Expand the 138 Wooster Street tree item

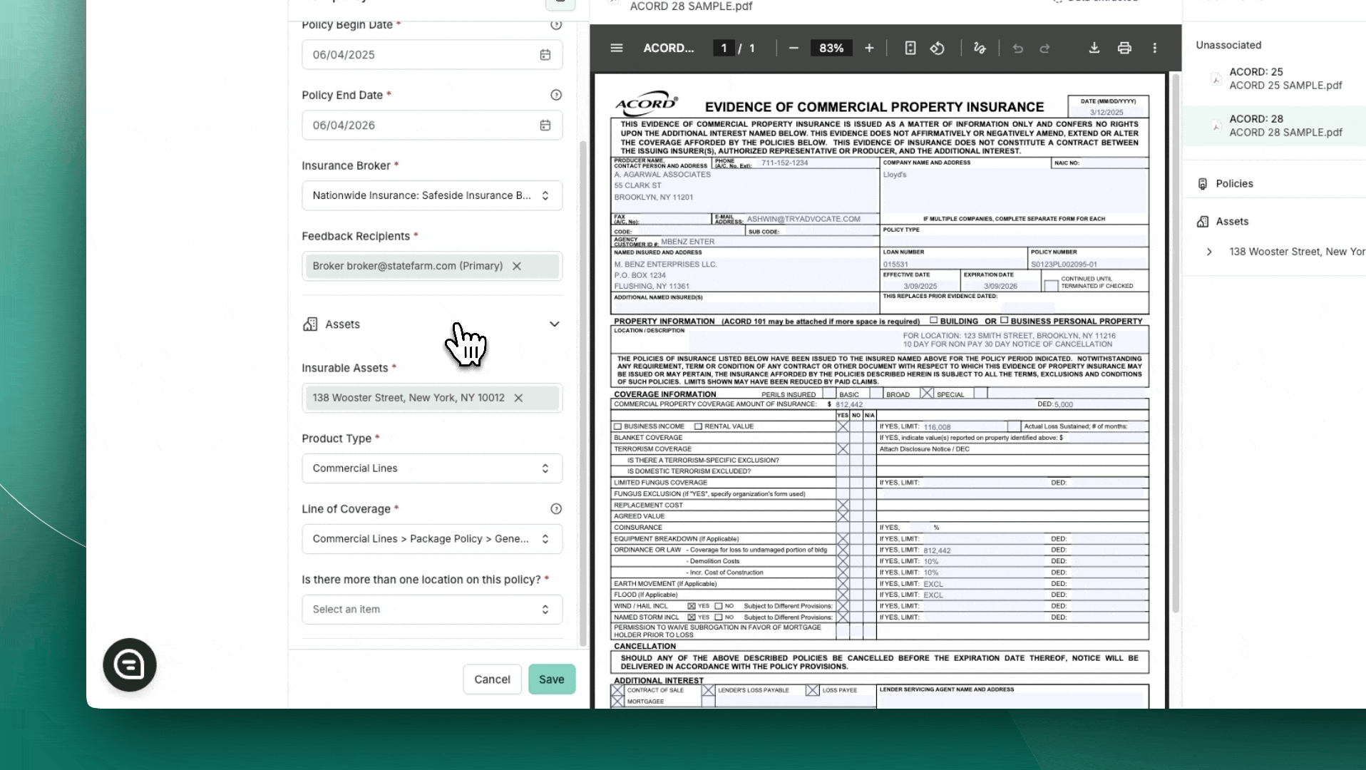[x=1209, y=252]
